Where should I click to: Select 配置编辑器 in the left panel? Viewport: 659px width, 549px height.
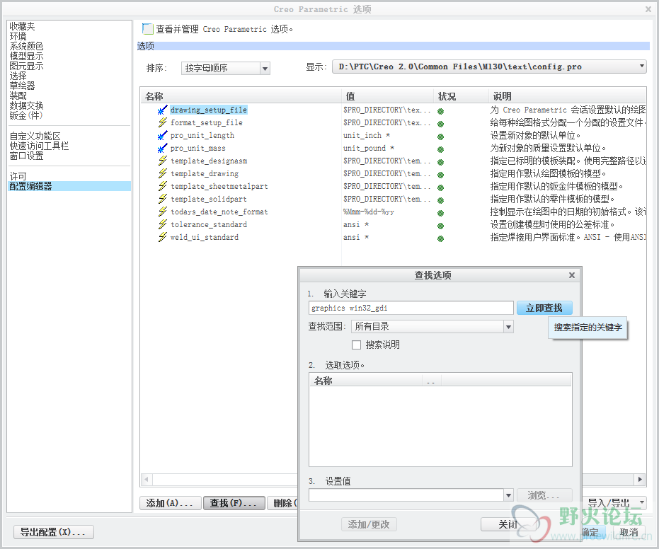pos(69,186)
